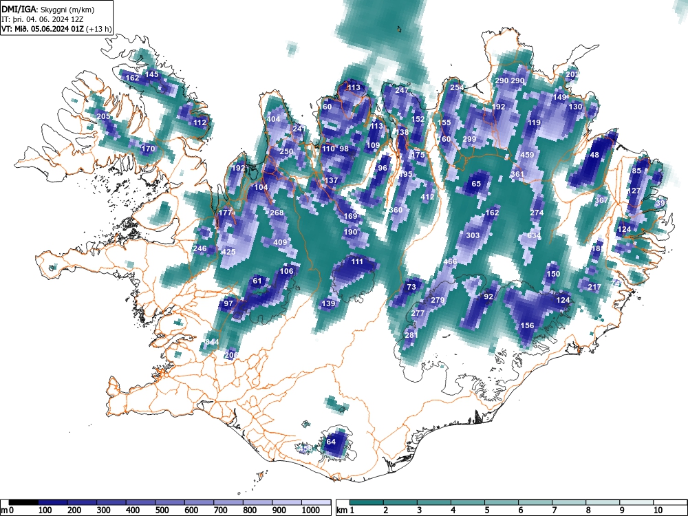Click the map value 303

[x=473, y=235]
